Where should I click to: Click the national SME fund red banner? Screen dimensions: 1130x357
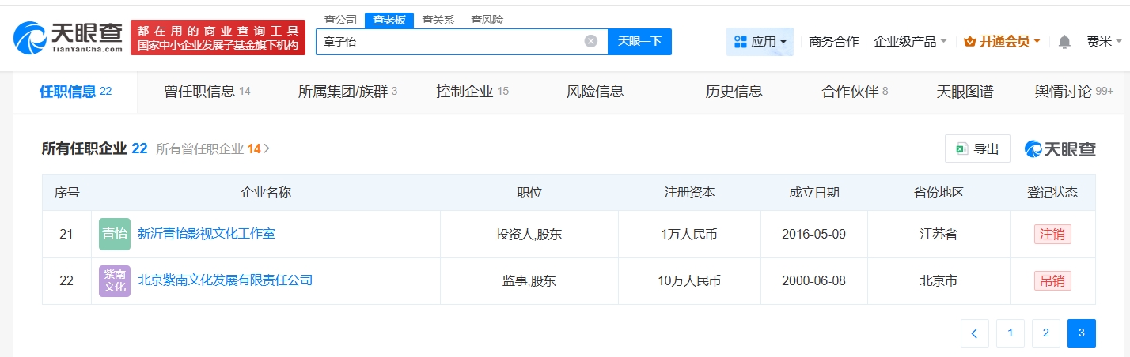tap(218, 37)
